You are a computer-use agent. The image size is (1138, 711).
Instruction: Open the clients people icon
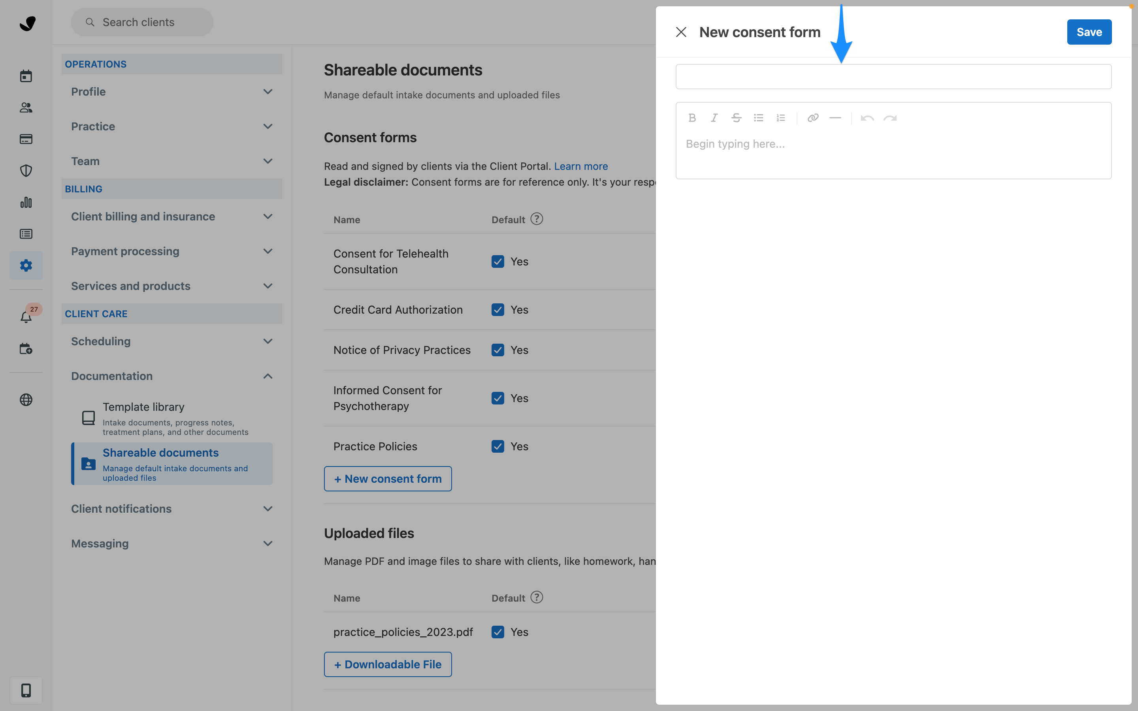26,108
